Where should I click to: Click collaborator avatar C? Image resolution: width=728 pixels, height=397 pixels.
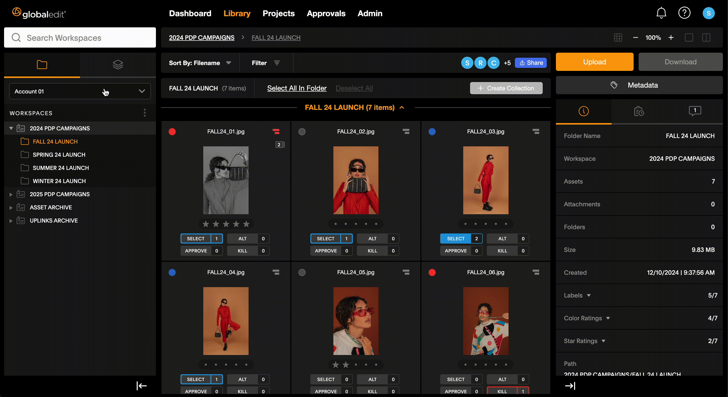[x=493, y=63]
